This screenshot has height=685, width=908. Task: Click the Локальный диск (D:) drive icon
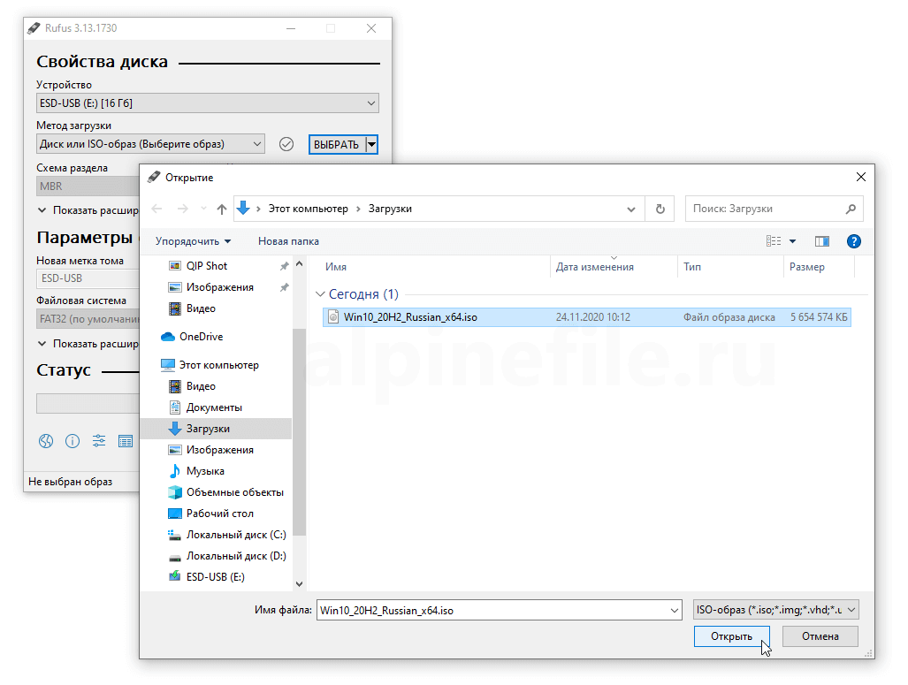click(x=174, y=557)
